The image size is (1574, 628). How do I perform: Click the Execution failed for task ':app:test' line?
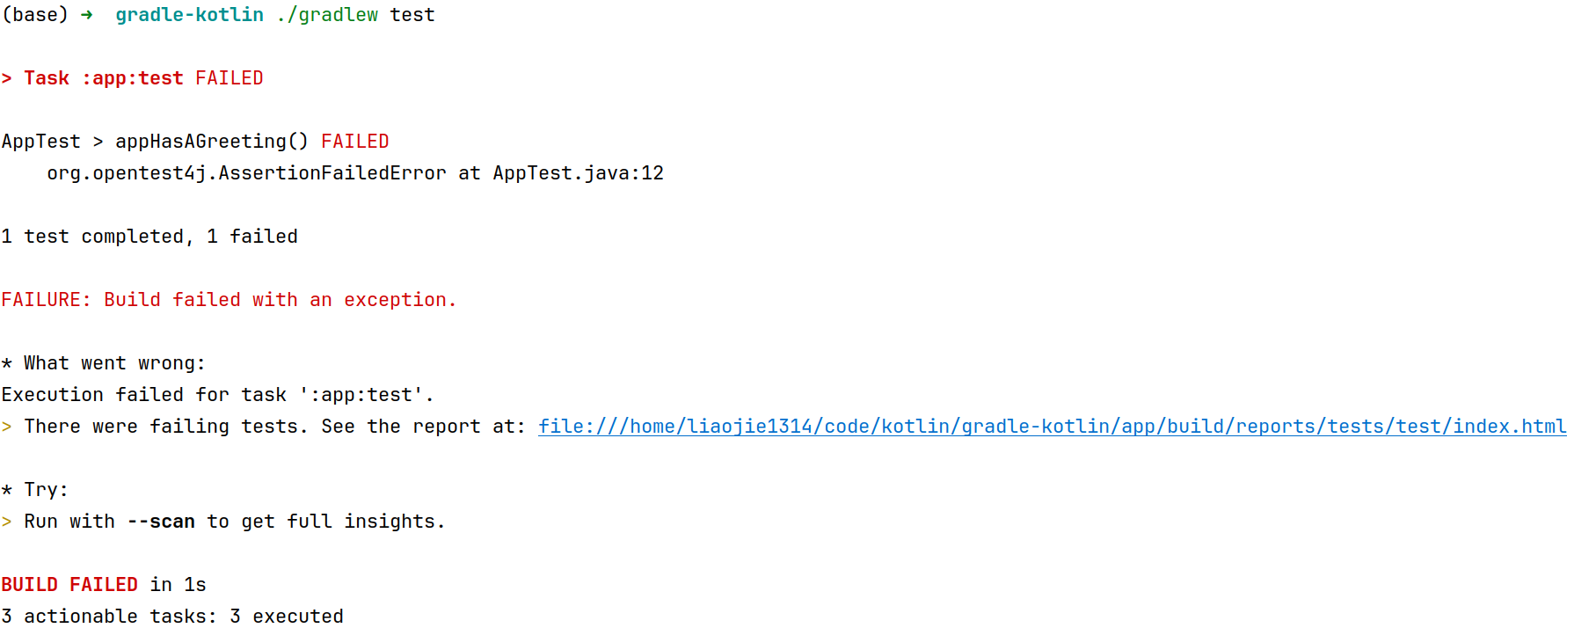point(218,395)
